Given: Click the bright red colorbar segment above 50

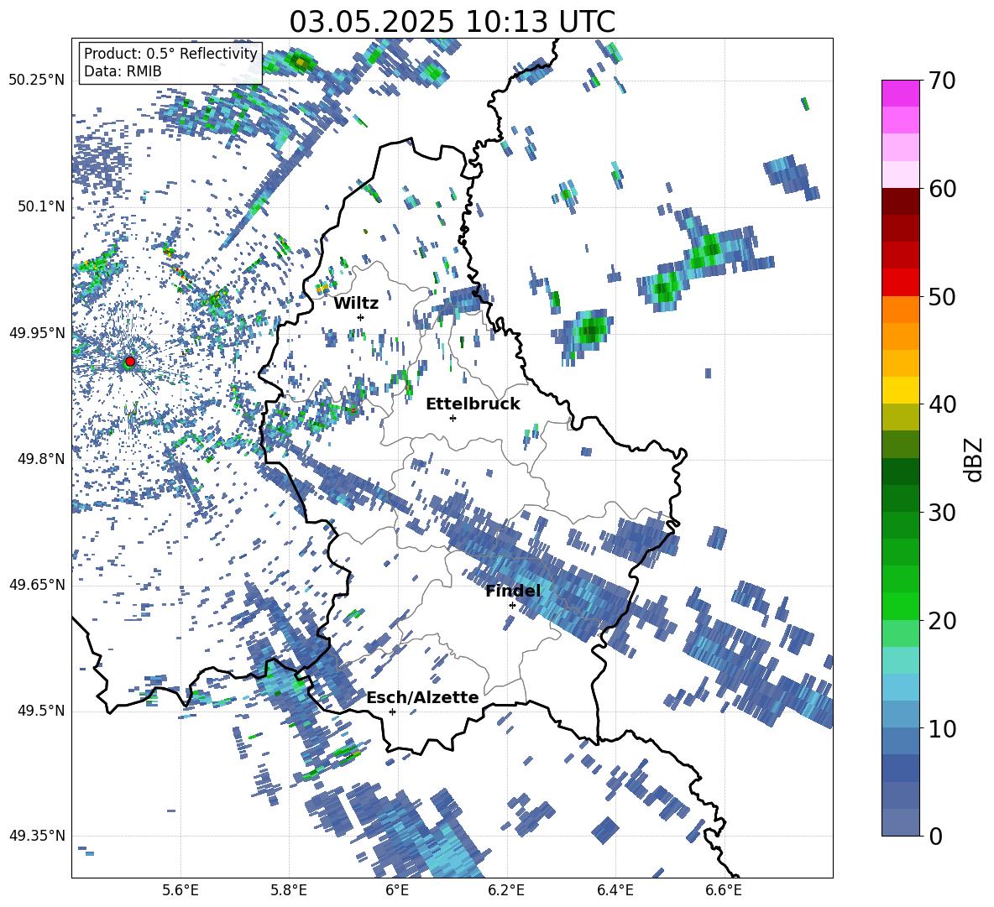Looking at the screenshot, I should 900,283.
